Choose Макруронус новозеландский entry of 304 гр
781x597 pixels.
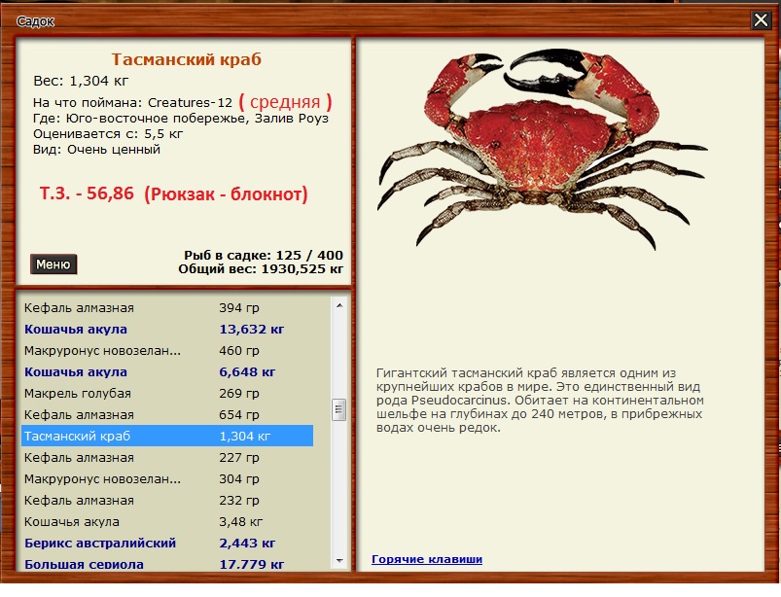pyautogui.click(x=165, y=478)
